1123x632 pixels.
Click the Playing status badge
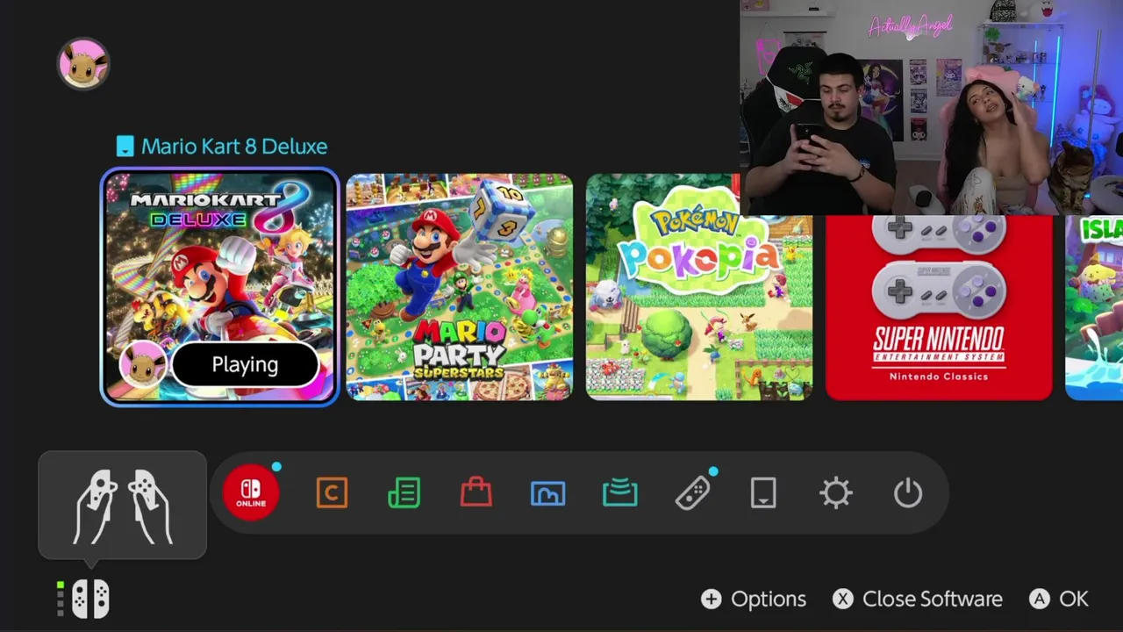coord(245,365)
